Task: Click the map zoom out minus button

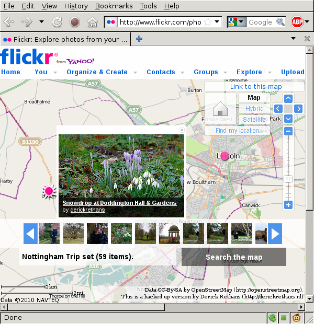Action: tap(288, 131)
